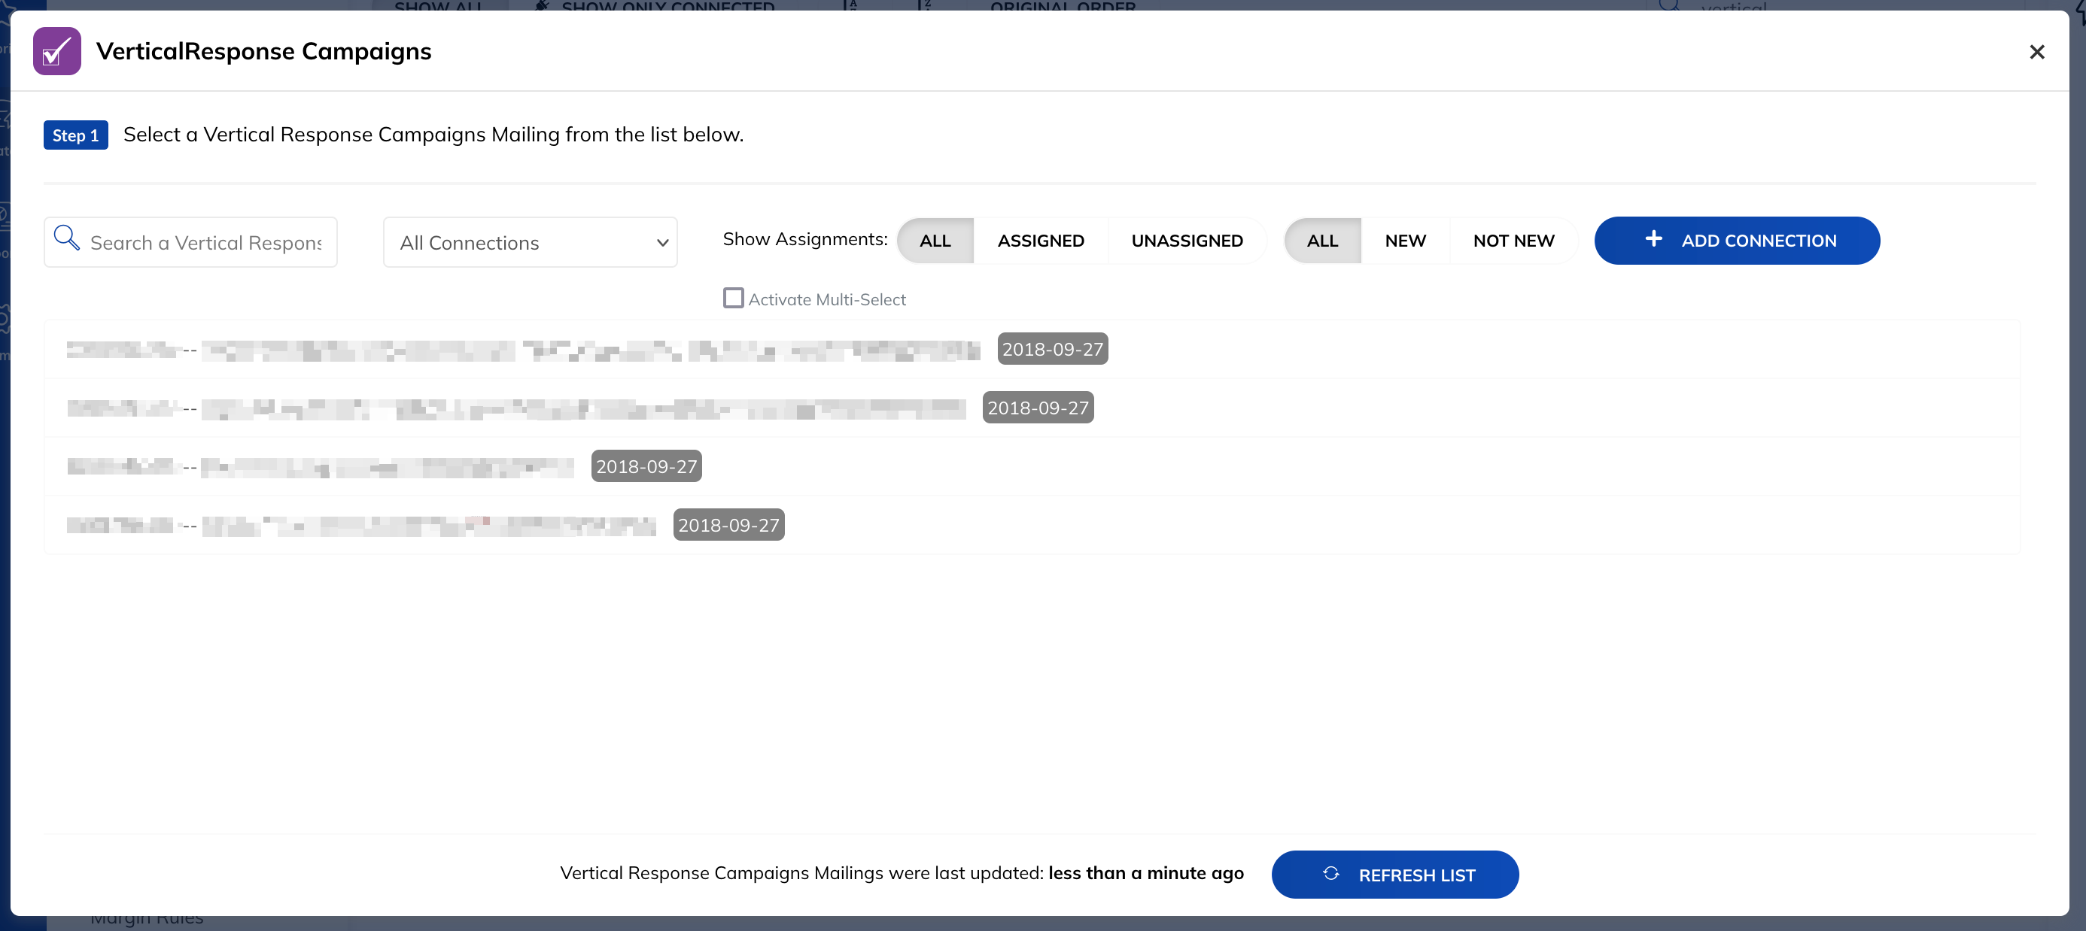Focus the Search a Vertical Response field
Image resolution: width=2086 pixels, height=931 pixels.
tap(191, 242)
